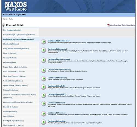Open Orchestral (French) title link
This screenshot has height=127, width=137.
[x=56, y=103]
